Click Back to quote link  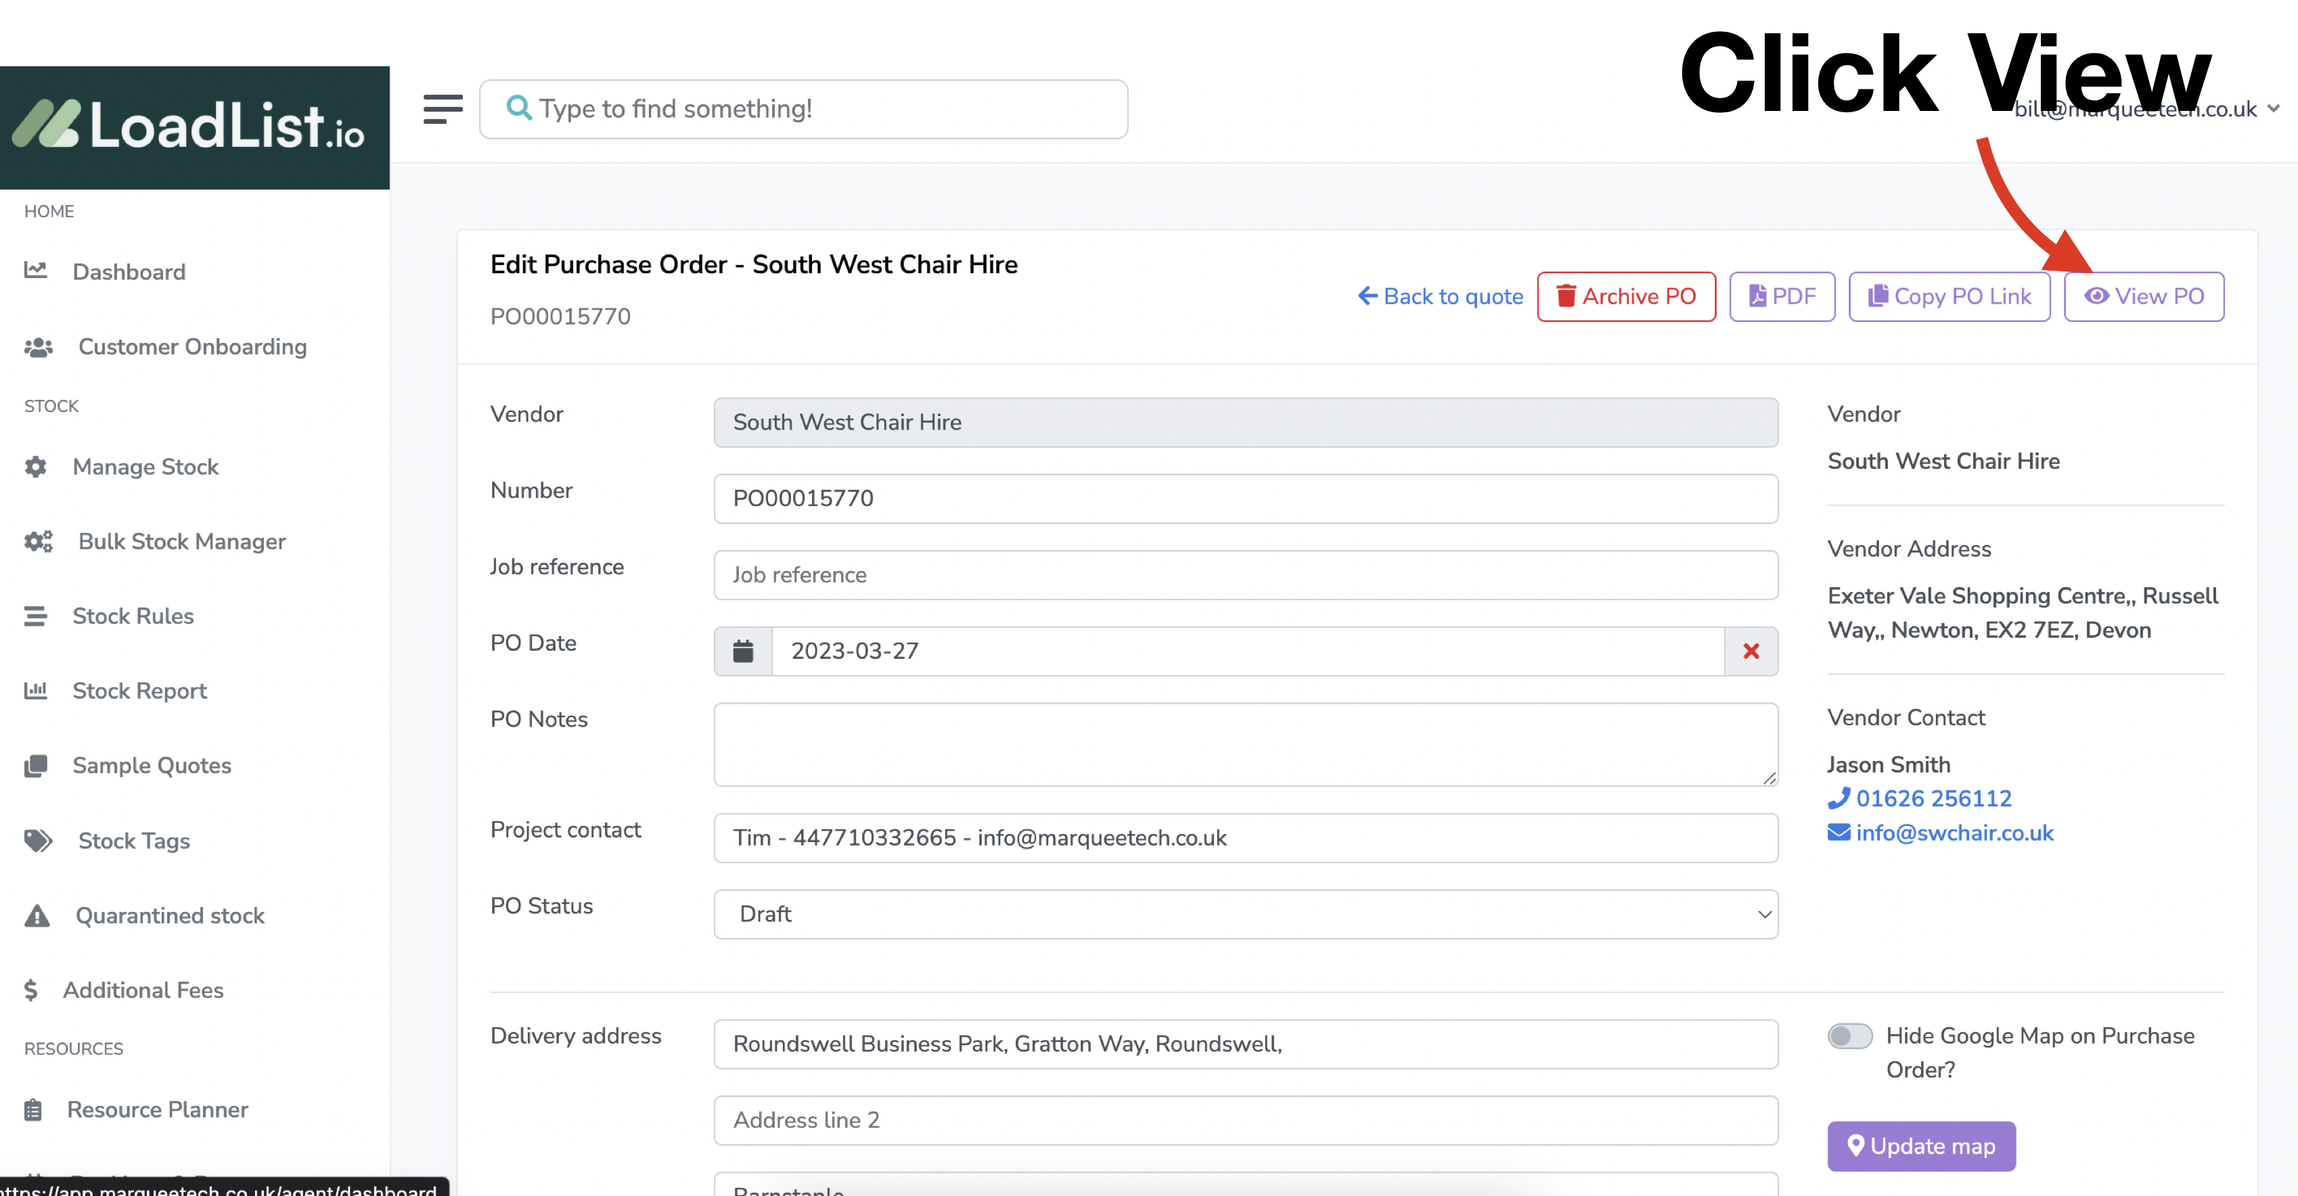[1440, 296]
